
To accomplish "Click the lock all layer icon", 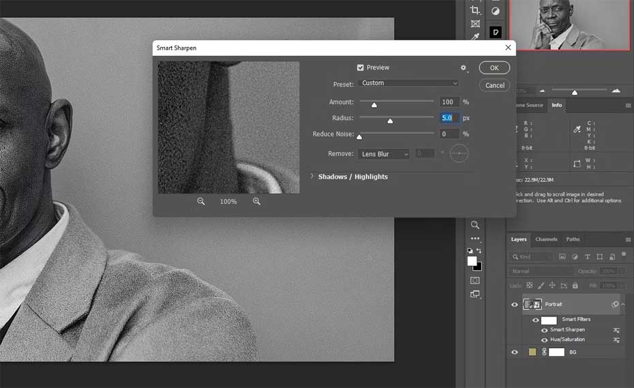I will coord(575,285).
